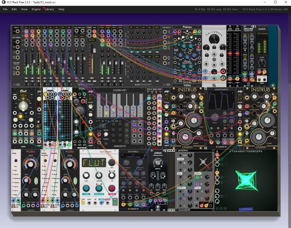The image size is (291, 228).
Task: Solo the AUXA return channel
Action: click(x=102, y=81)
